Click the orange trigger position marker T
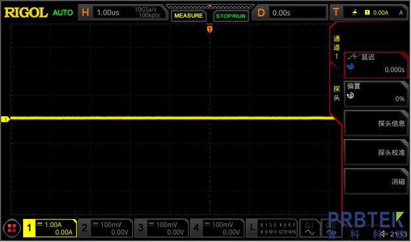This screenshot has width=411, height=242. point(209,29)
